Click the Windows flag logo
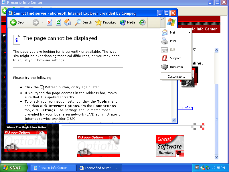This screenshot has height=172, width=229. pos(171,22)
